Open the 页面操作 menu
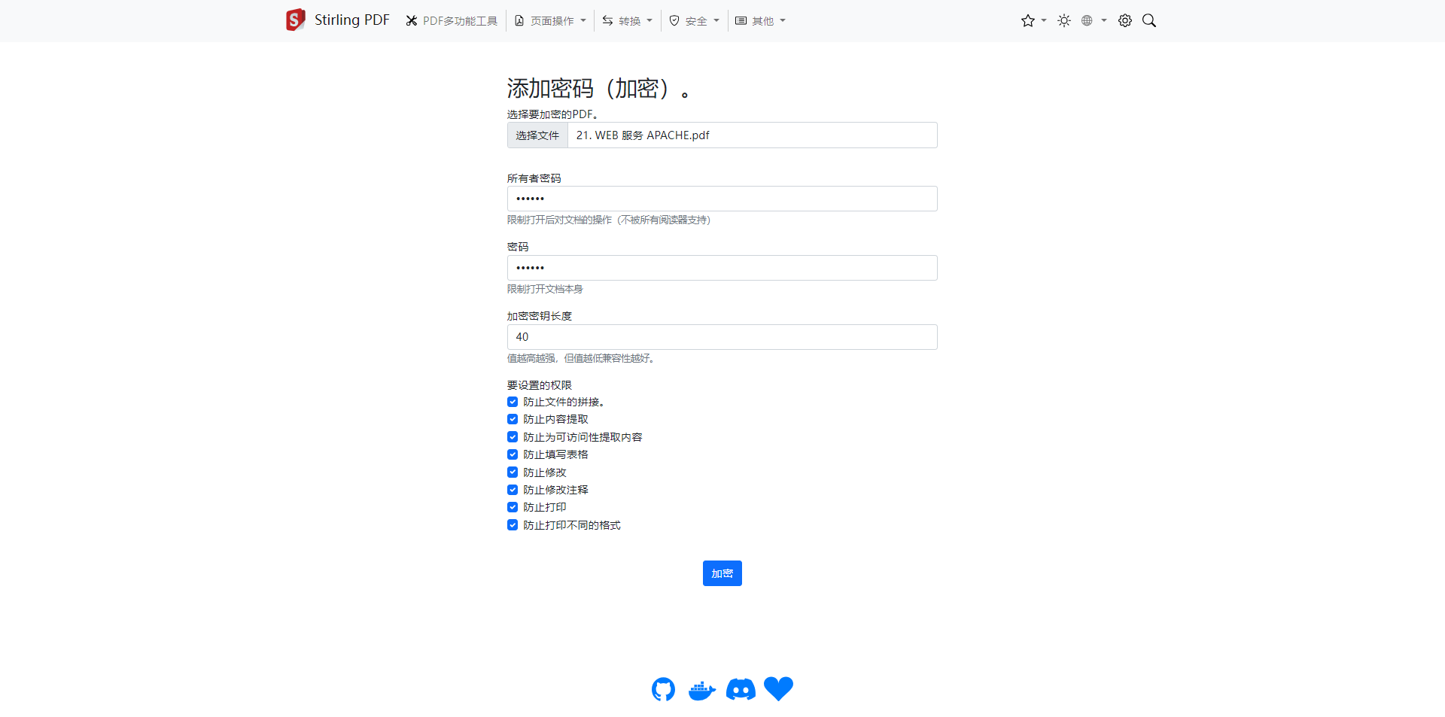The width and height of the screenshot is (1445, 717). point(550,21)
